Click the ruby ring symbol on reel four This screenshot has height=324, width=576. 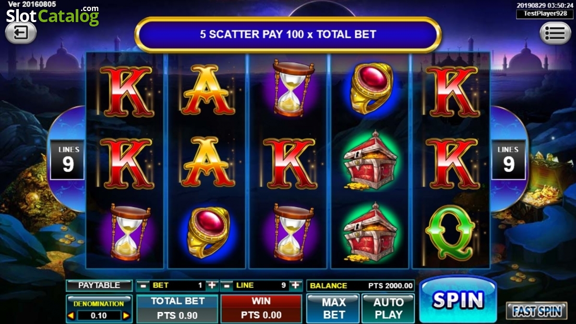(370, 87)
